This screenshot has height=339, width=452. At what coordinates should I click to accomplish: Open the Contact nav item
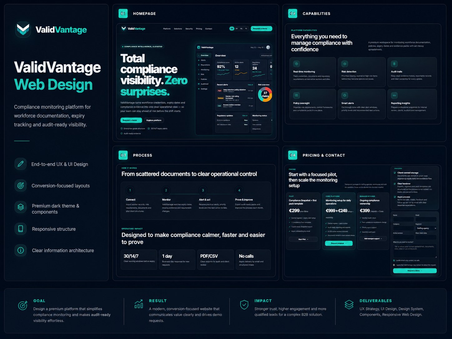(x=209, y=29)
